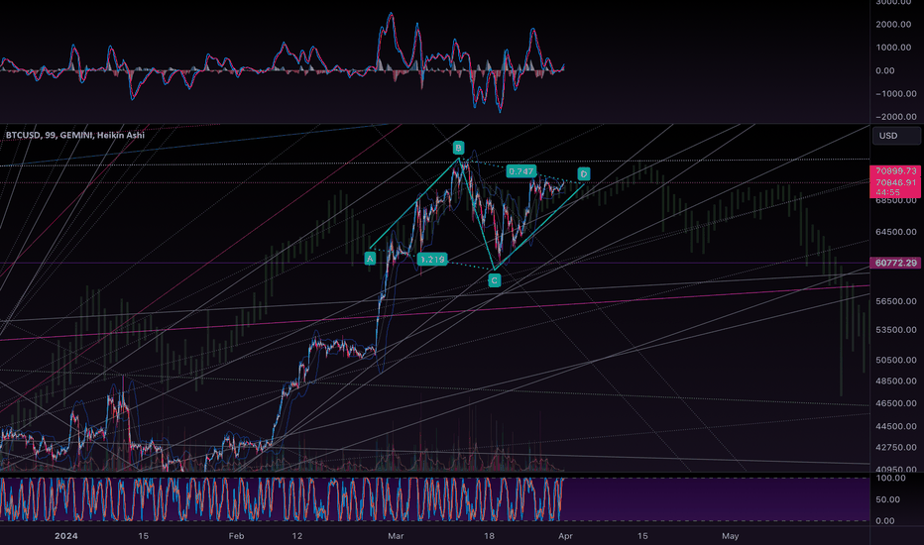
Task: Click the 2000.00 oscillator scale label
Action: pos(893,24)
